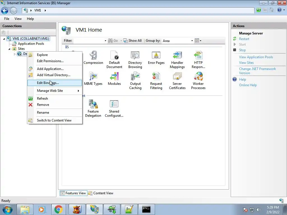Open the help icon dropdown arrow in top toolbar

[284, 10]
